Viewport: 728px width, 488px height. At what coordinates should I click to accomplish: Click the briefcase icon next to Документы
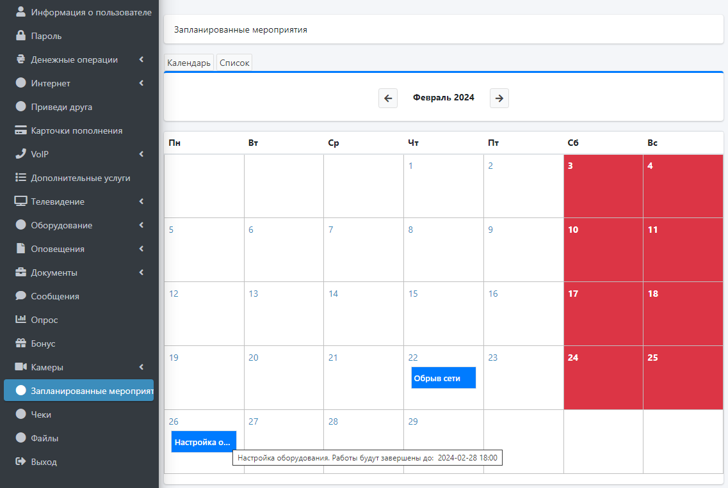(20, 272)
